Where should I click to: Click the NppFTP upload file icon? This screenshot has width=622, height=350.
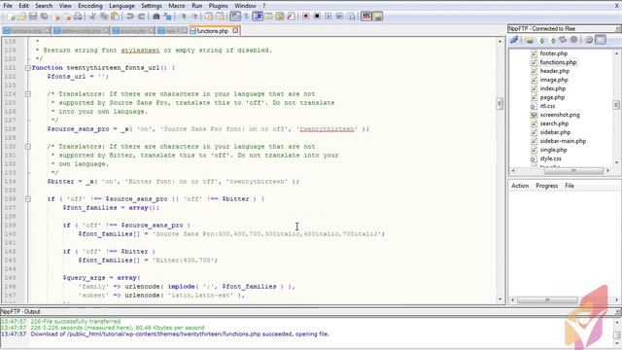pos(553,40)
